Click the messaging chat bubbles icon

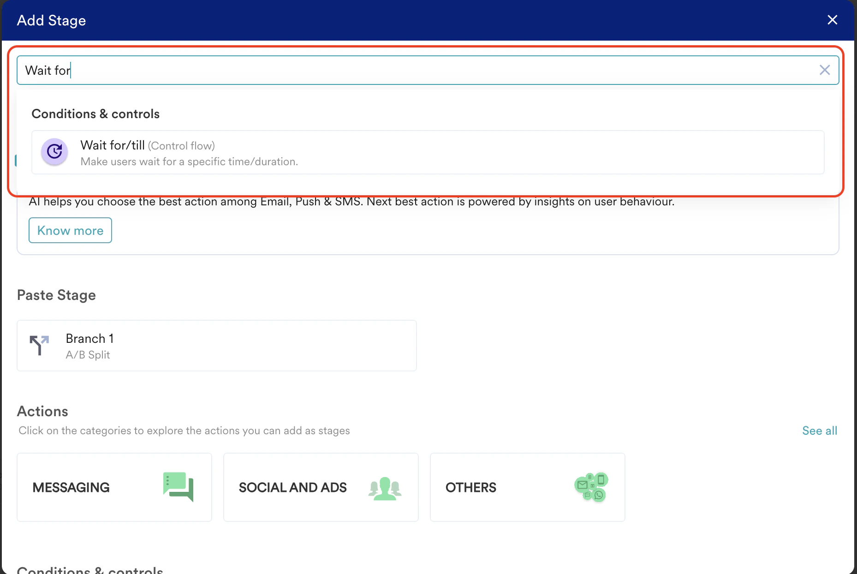pos(178,487)
